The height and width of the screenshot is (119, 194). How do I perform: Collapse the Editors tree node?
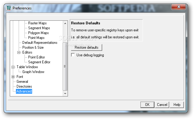(x=19, y=53)
